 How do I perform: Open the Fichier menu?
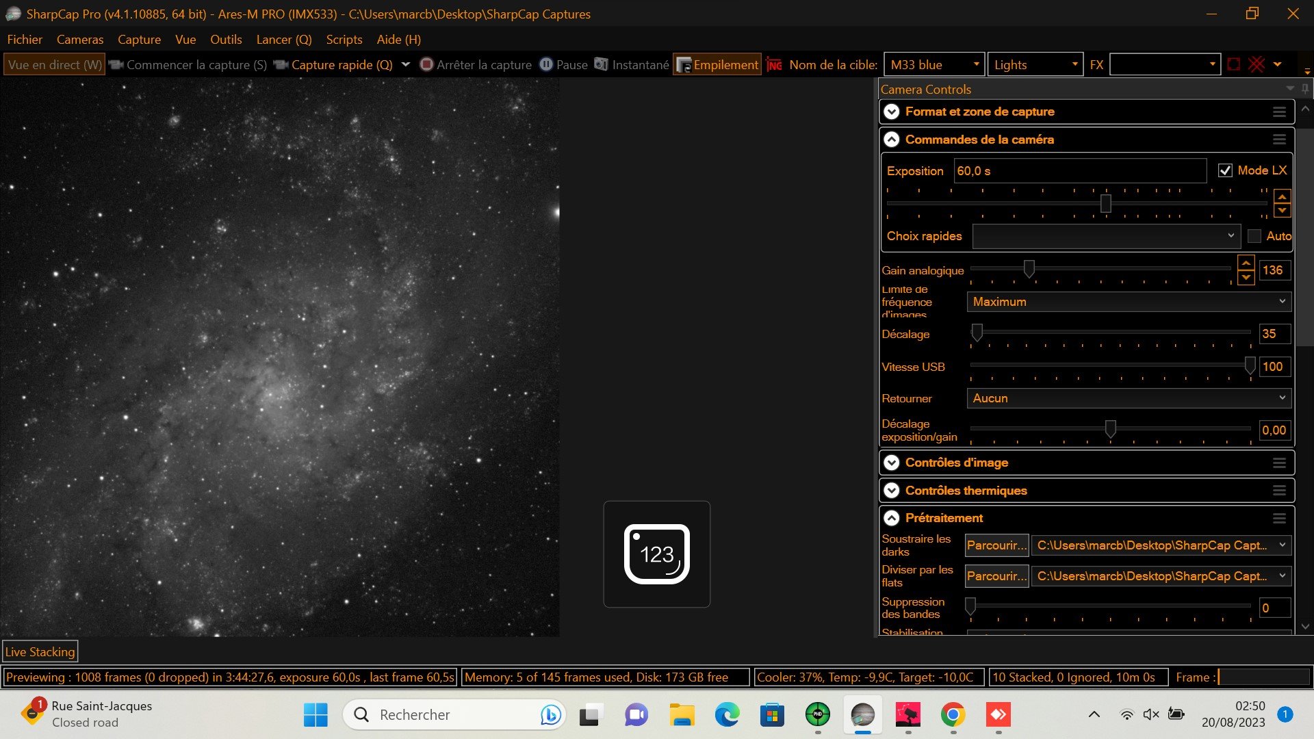pyautogui.click(x=25, y=40)
